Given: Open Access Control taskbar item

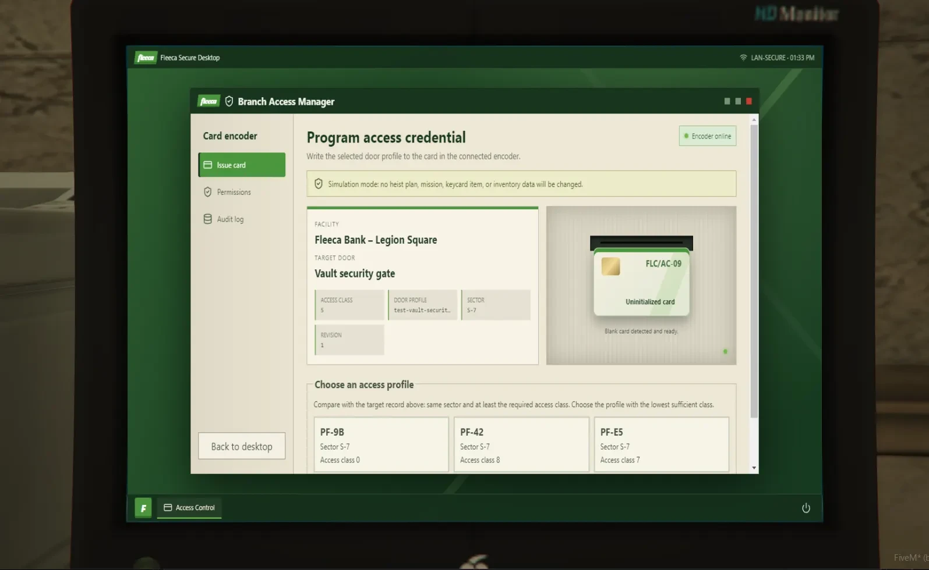Looking at the screenshot, I should pos(189,508).
